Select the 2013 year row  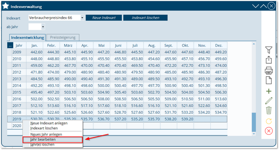click(x=117, y=79)
